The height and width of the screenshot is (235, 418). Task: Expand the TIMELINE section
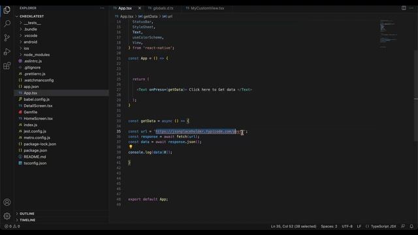[x=27, y=220]
